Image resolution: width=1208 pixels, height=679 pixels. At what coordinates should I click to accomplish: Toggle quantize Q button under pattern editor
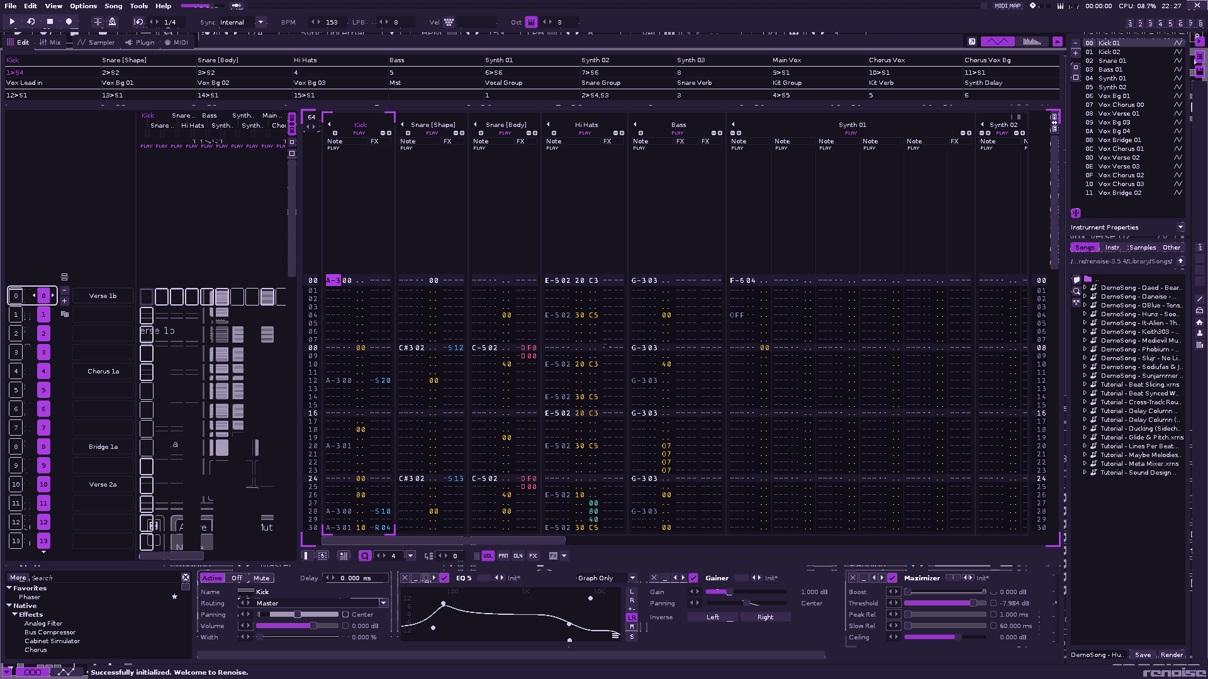tap(364, 556)
